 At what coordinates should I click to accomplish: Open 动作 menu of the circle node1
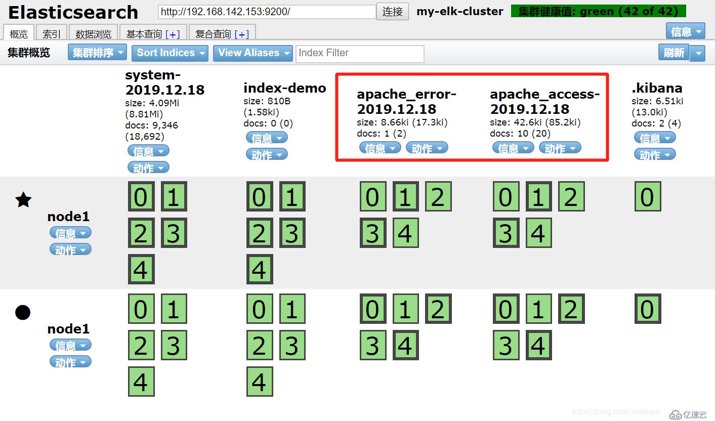[x=70, y=362]
